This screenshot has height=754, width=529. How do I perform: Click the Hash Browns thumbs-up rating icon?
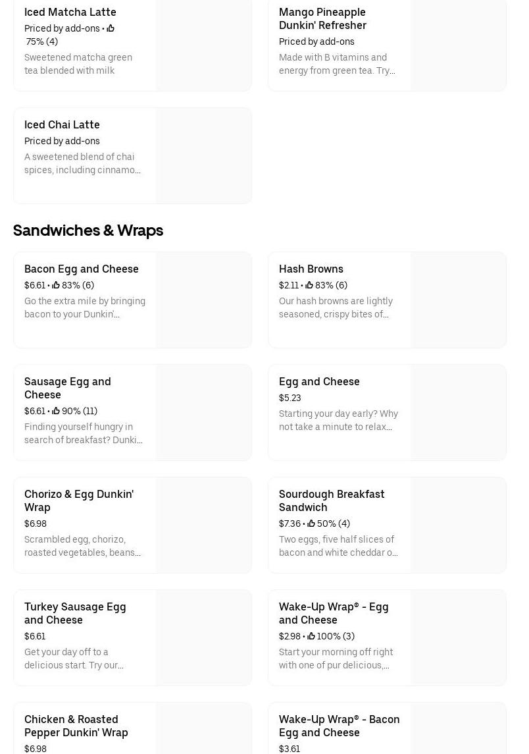click(x=309, y=285)
